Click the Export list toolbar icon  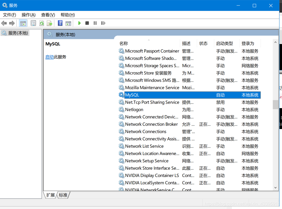50,23
